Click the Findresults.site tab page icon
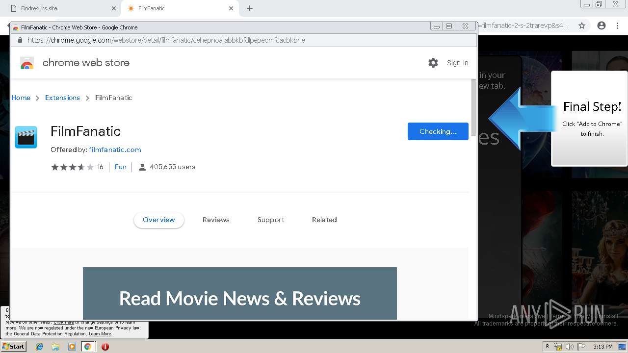This screenshot has height=353, width=628. click(13, 8)
